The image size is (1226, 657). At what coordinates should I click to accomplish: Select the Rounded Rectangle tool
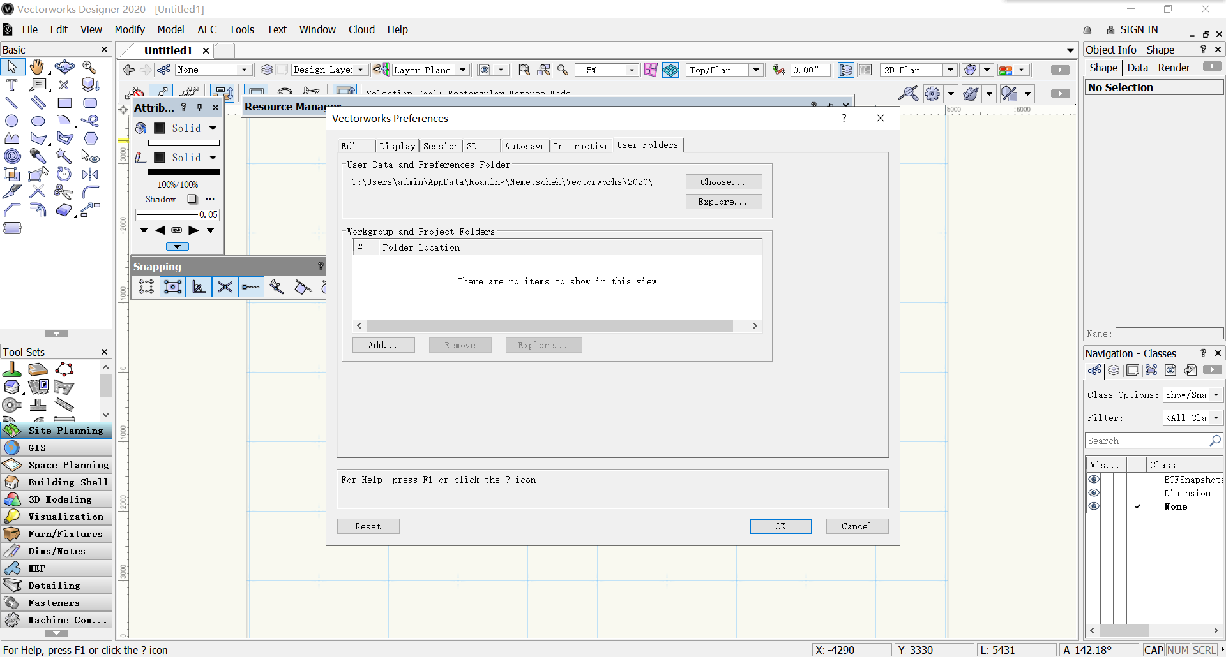90,103
